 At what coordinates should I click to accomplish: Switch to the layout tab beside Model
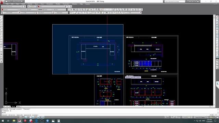pos(18,106)
